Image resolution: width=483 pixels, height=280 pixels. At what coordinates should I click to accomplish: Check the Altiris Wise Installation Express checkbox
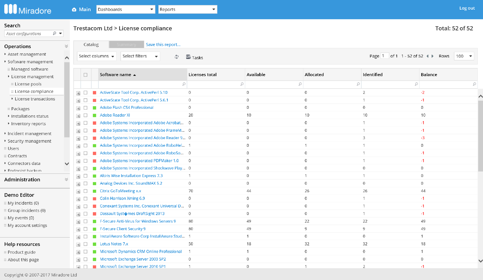(85, 176)
